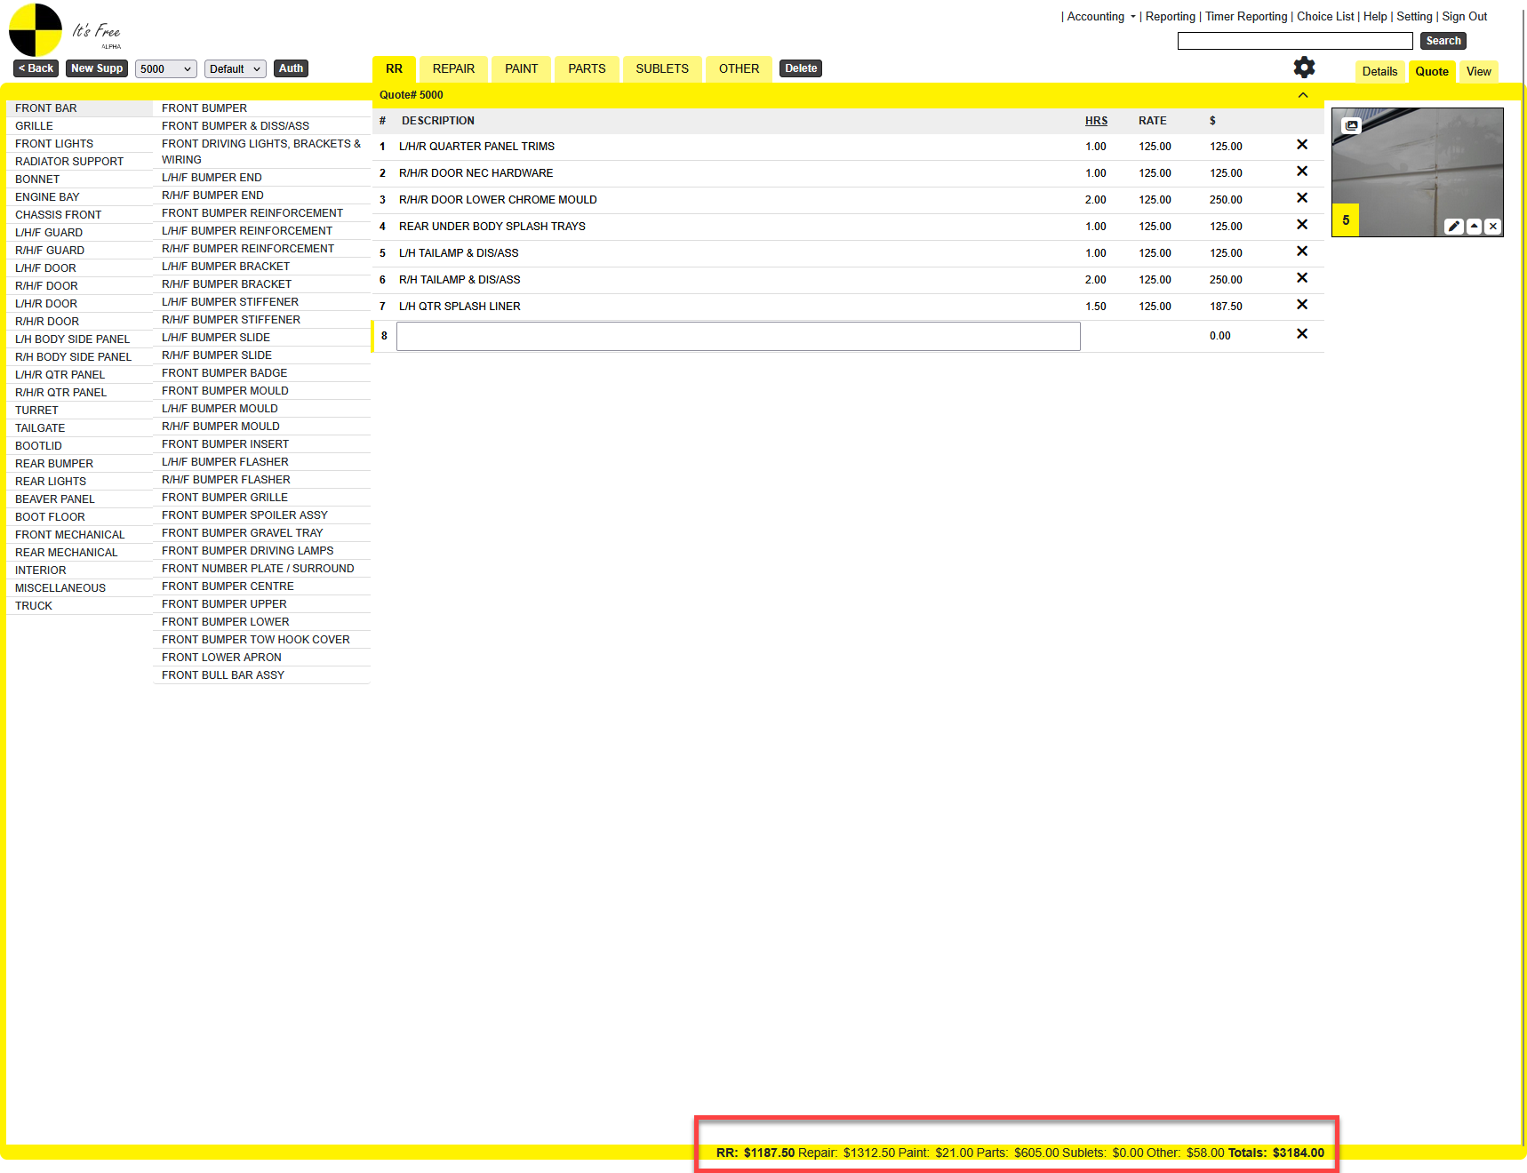This screenshot has width=1527, height=1173.
Task: Click the yellow-black logo in the header
Action: pos(36,30)
